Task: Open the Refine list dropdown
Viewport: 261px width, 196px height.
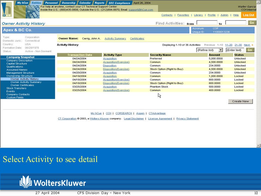Action: [x=209, y=50]
